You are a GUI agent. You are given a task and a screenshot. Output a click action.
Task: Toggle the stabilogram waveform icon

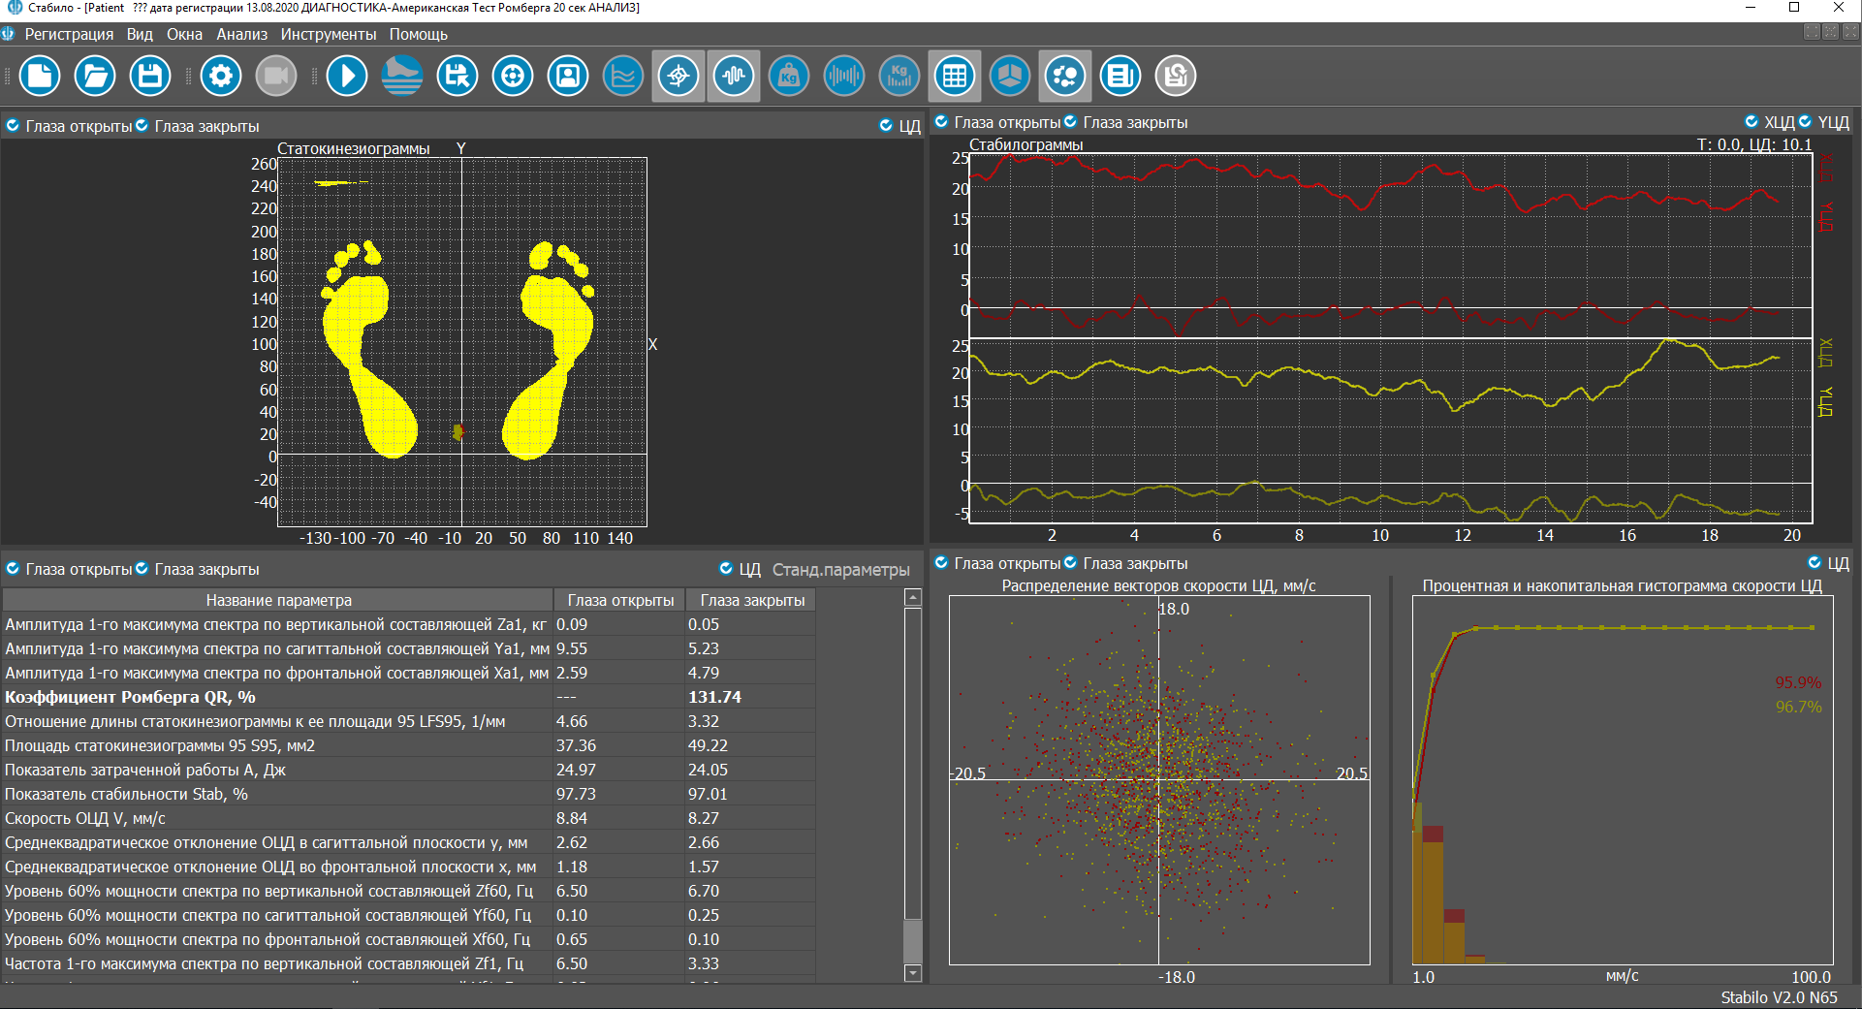tap(734, 76)
